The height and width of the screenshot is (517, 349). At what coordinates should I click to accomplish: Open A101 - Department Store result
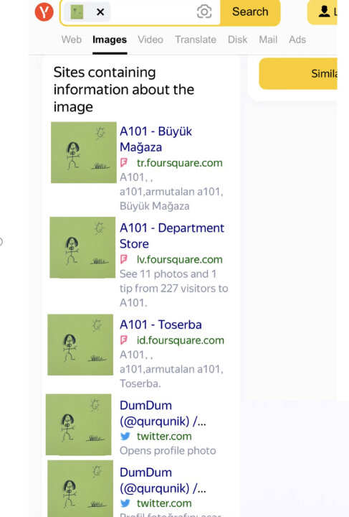coord(172,236)
